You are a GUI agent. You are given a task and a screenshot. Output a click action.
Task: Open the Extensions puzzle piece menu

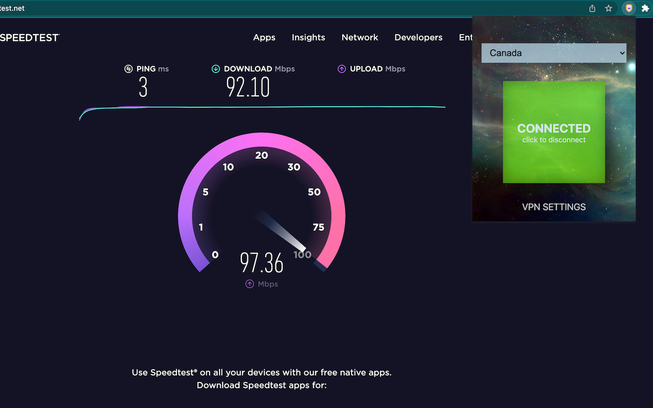click(645, 8)
